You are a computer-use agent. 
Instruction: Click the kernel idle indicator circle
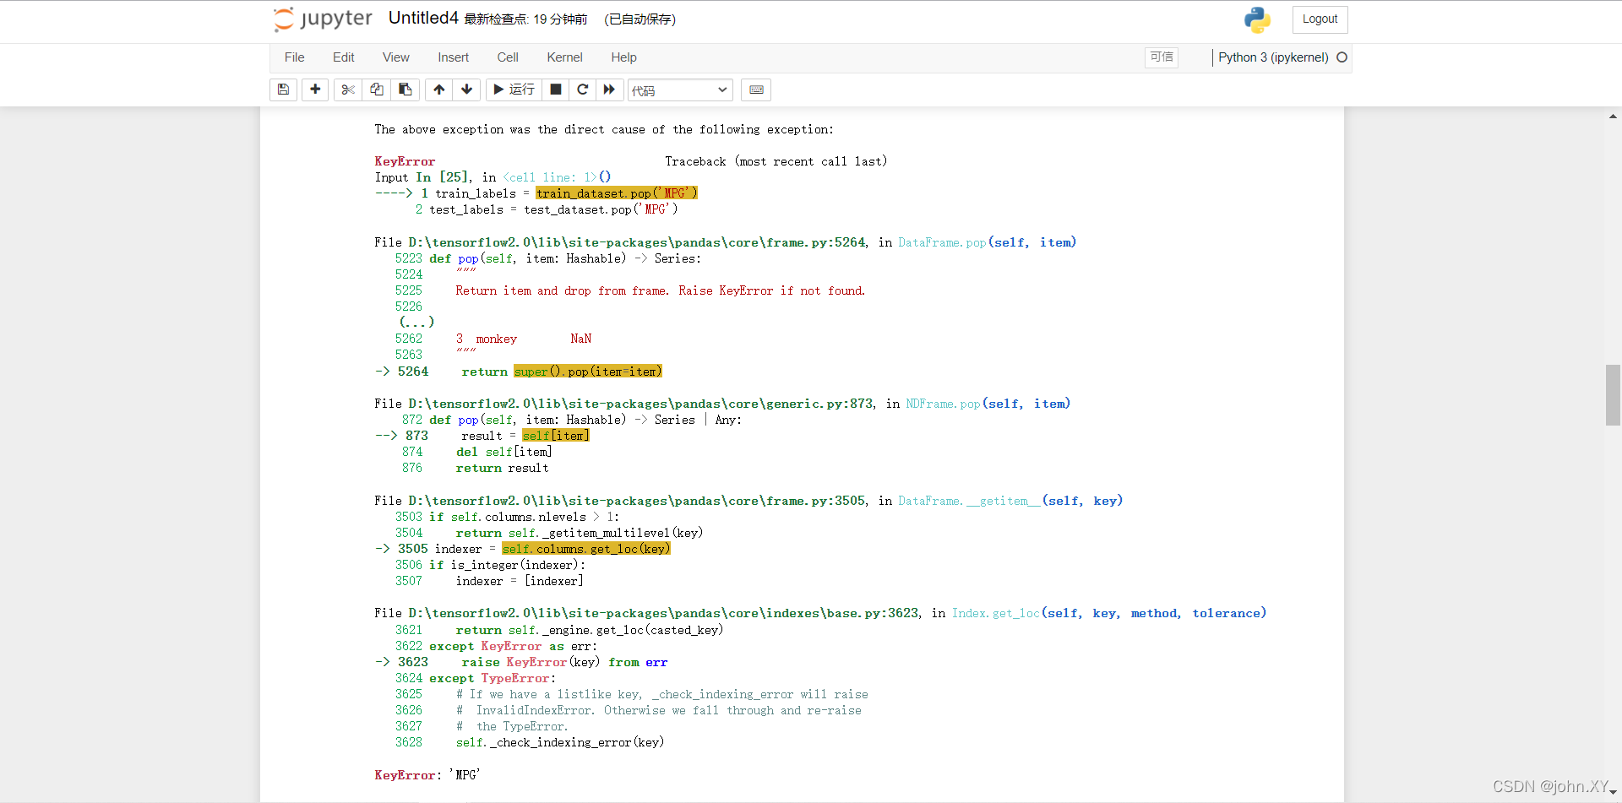(1342, 57)
